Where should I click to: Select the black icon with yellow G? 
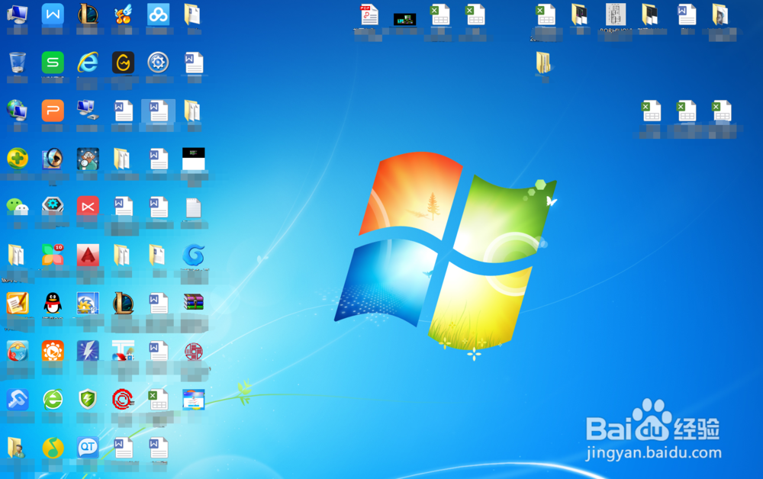click(123, 63)
